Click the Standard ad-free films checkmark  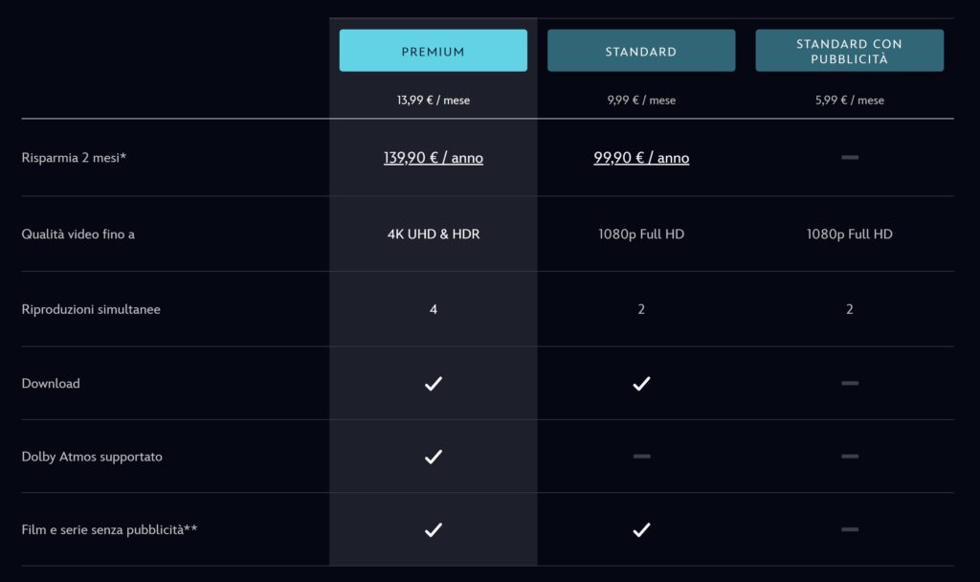[641, 529]
